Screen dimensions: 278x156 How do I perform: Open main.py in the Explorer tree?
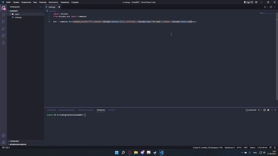coord(25,17)
